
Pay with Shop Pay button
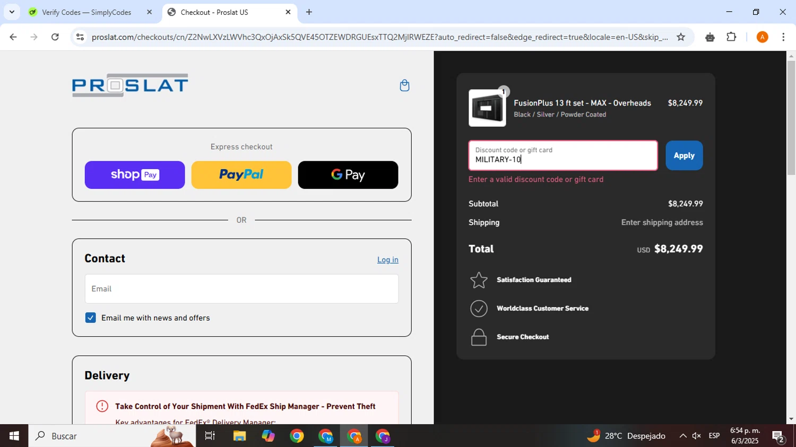[x=135, y=175]
